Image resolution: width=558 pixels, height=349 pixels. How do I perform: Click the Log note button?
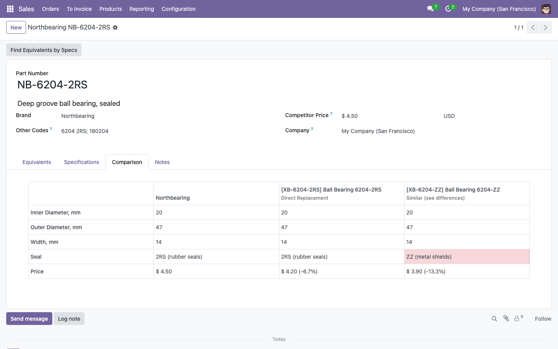[x=69, y=319]
